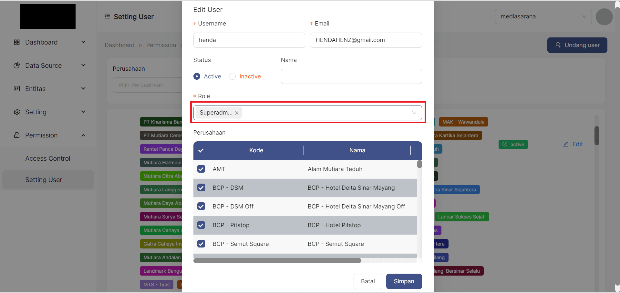This screenshot has height=293, width=620.
Task: Switch user status to Inactive
Action: coord(232,76)
